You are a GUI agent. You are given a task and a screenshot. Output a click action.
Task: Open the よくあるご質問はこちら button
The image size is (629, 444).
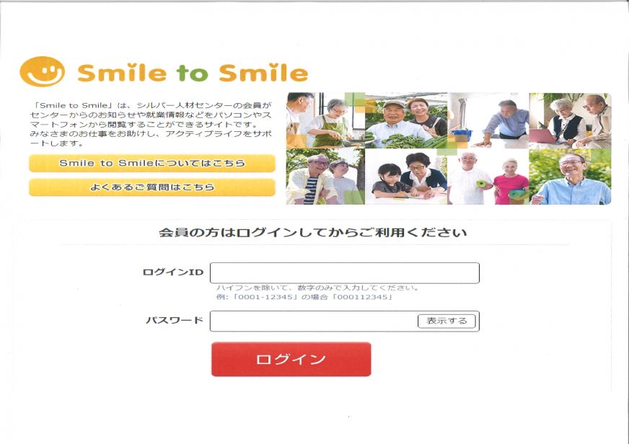click(152, 187)
